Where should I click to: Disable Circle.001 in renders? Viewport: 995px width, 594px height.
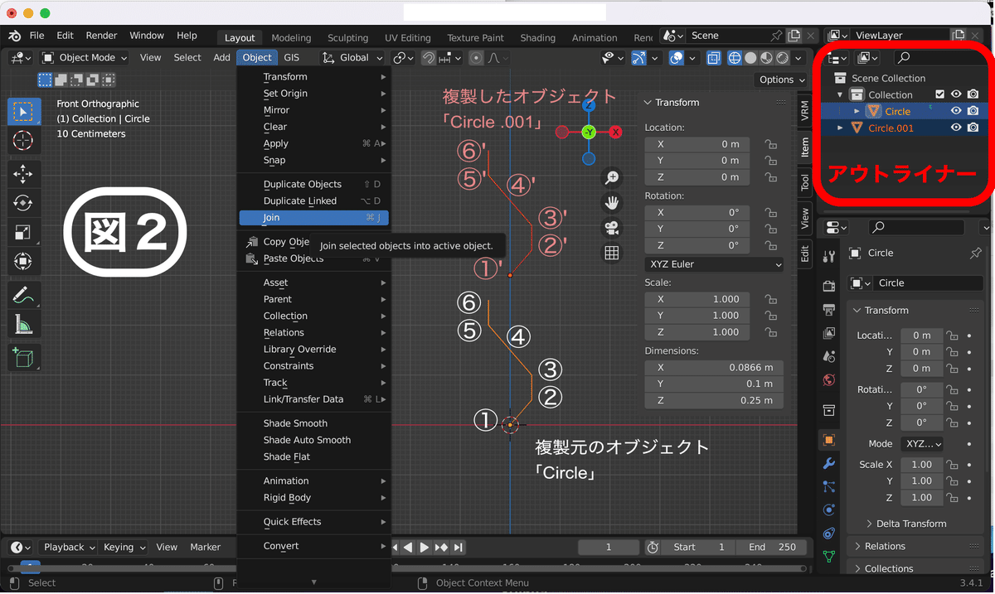pyautogui.click(x=973, y=128)
